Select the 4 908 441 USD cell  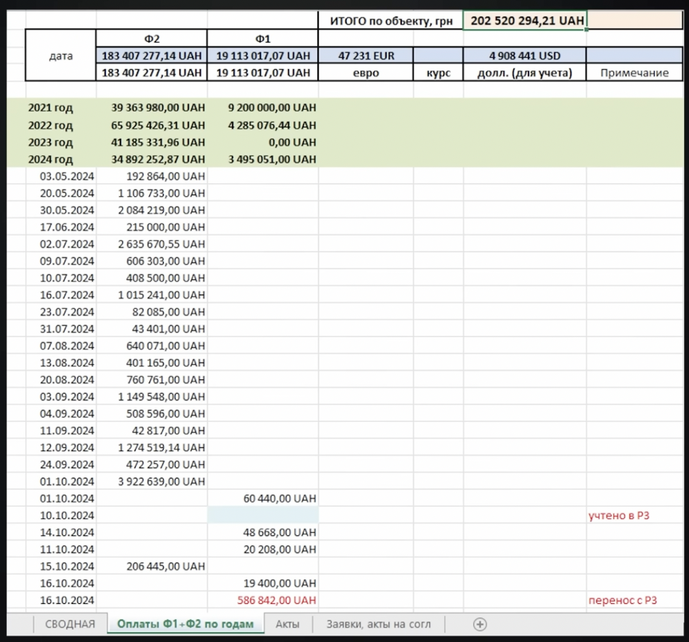coord(525,56)
